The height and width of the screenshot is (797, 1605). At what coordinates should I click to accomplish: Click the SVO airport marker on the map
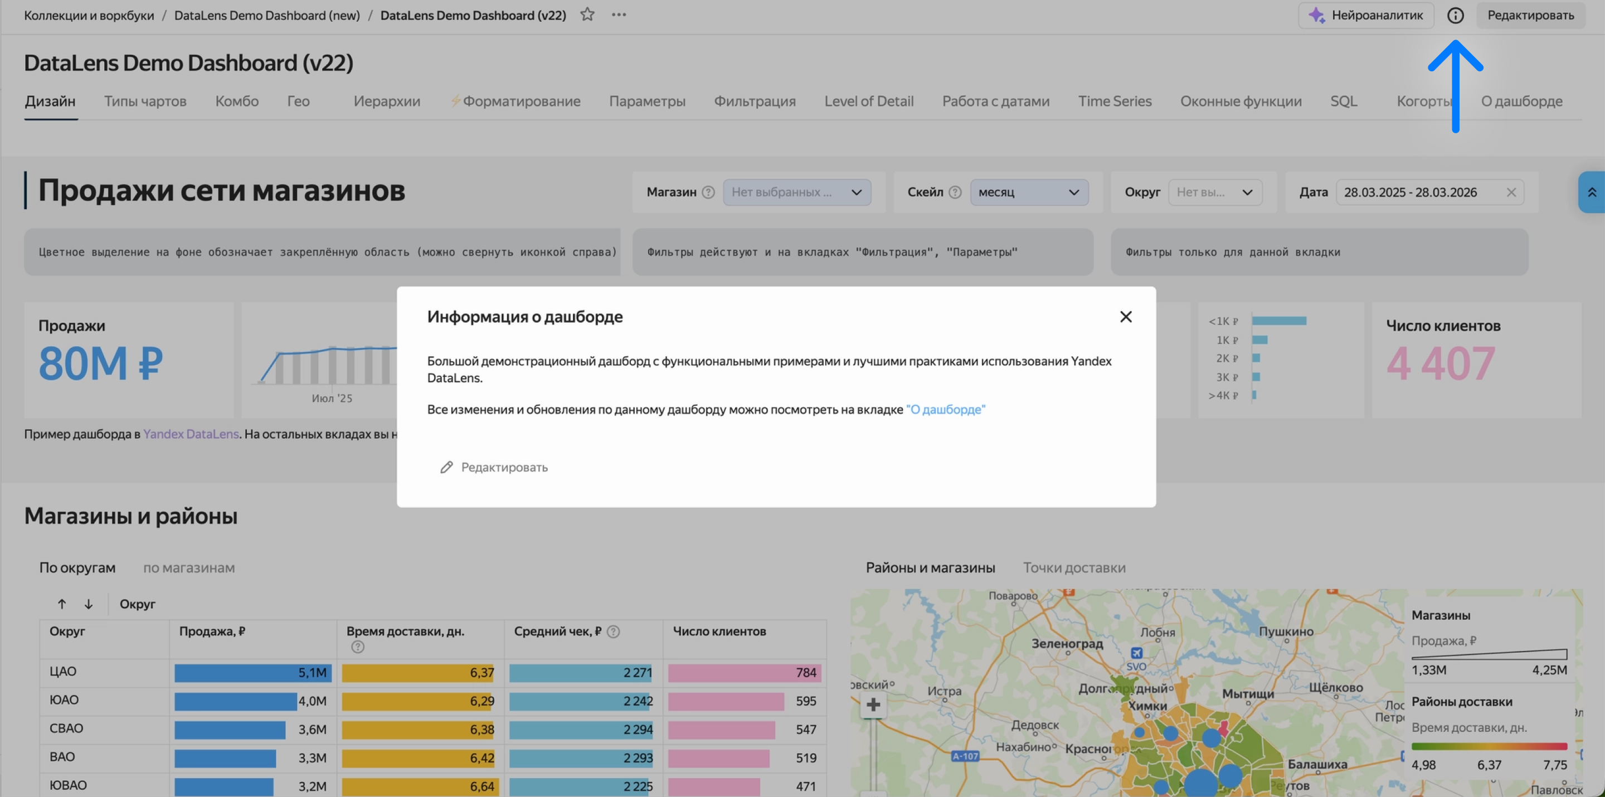point(1136,653)
